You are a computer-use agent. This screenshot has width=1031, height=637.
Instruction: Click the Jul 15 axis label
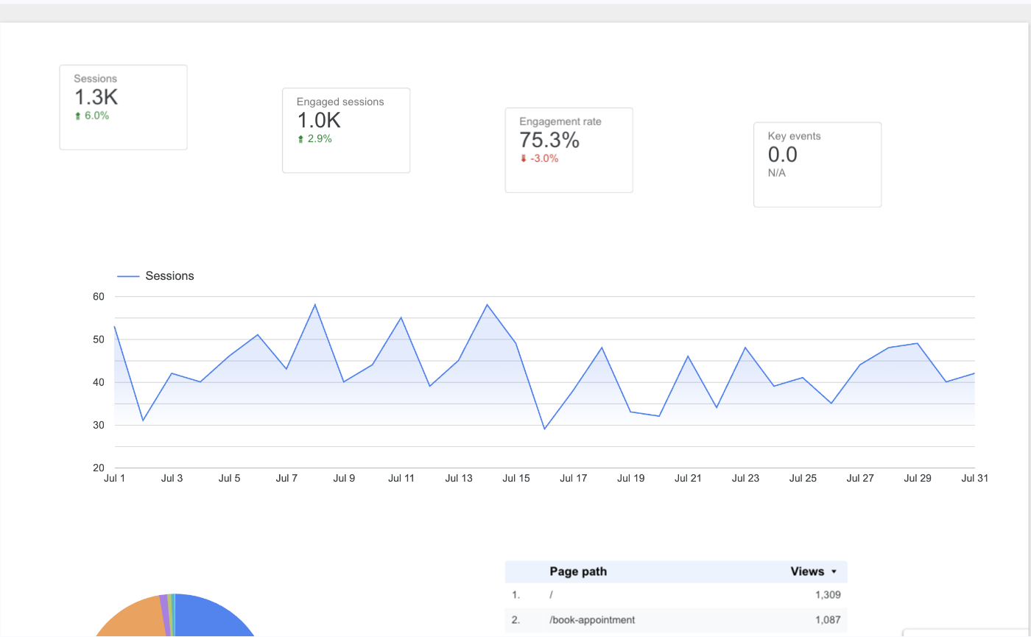coord(516,478)
